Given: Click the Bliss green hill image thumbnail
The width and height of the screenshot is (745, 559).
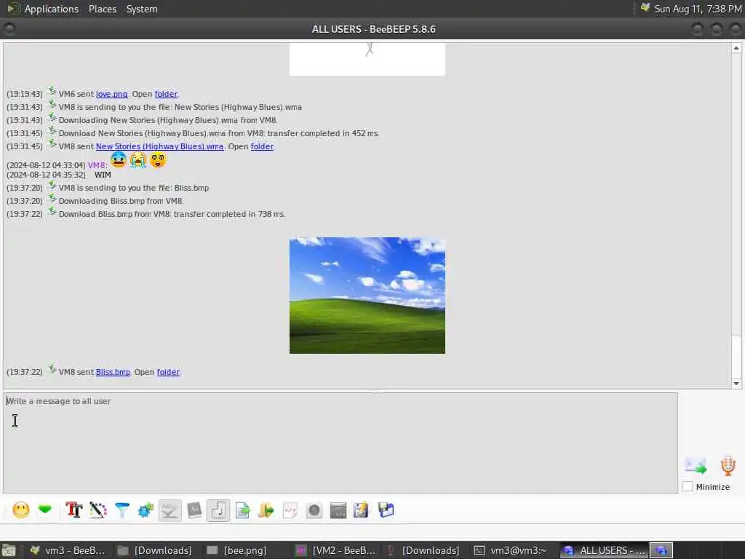Looking at the screenshot, I should 367,296.
